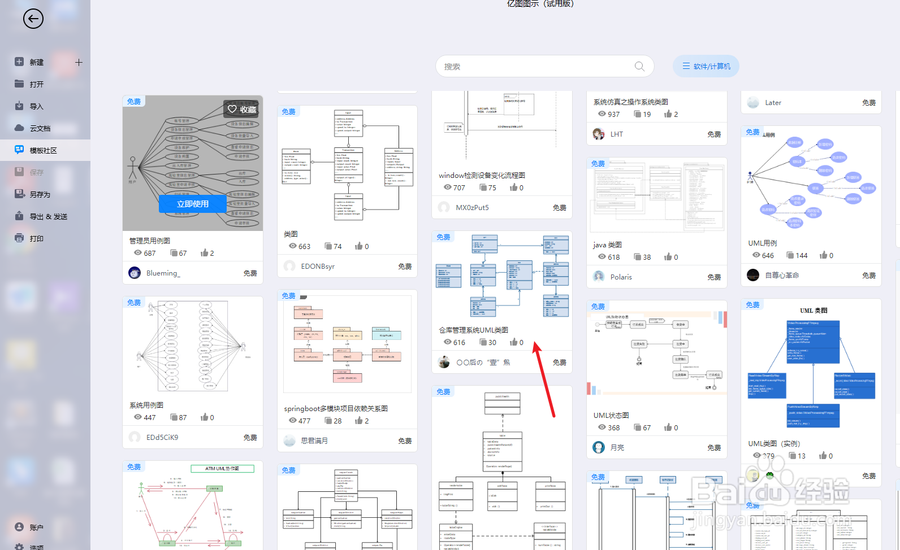The width and height of the screenshot is (900, 550).
Task: Click author name Later
Action: tap(773, 102)
